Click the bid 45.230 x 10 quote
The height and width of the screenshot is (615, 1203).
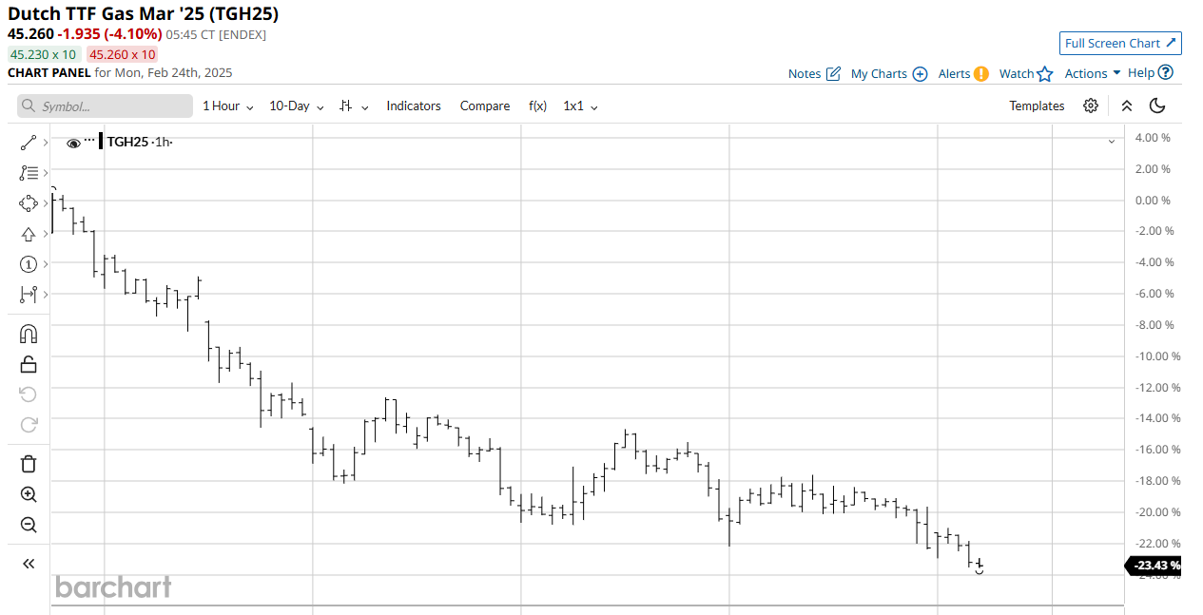44,54
